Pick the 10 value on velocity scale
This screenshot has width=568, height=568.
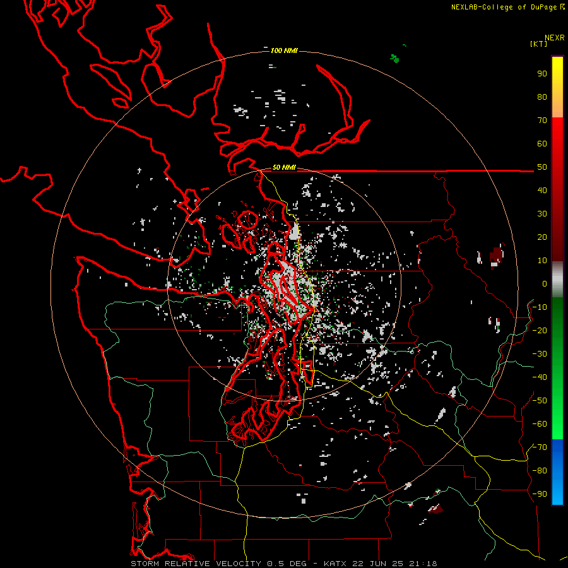point(542,261)
